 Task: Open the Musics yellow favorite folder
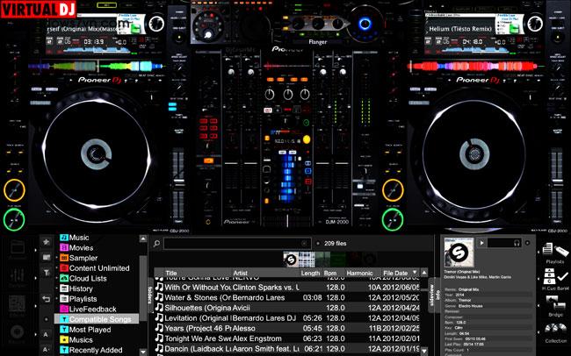click(76, 339)
